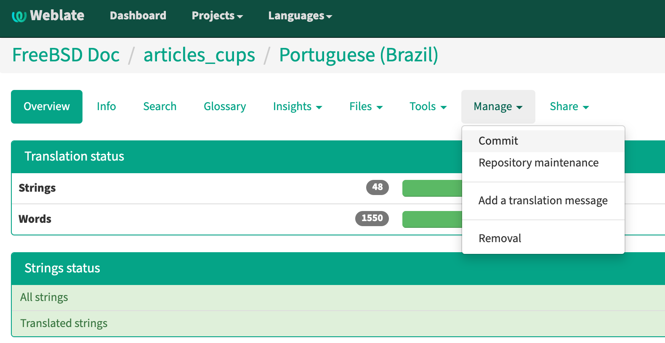Choose Commit from the Manage menu
The width and height of the screenshot is (665, 343).
click(x=543, y=141)
